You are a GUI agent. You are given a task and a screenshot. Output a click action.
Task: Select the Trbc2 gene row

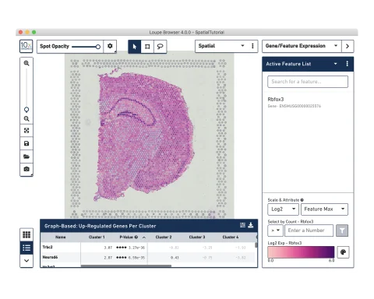point(148,248)
